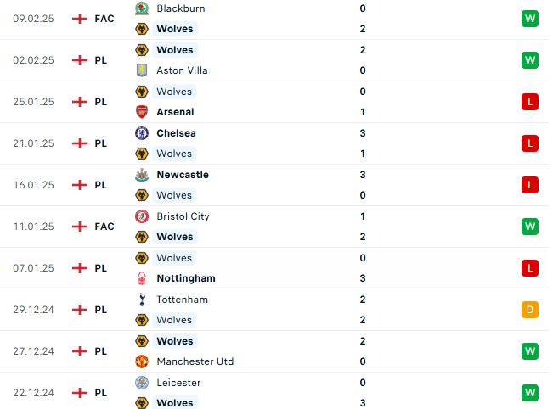Click the red L badge for Arsenal match

pyautogui.click(x=530, y=102)
